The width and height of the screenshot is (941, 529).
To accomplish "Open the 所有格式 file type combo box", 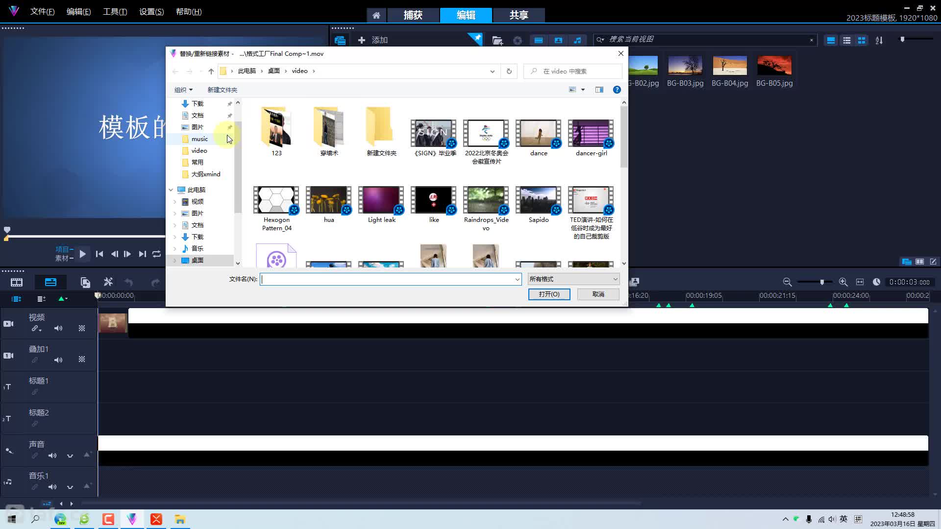I will pyautogui.click(x=573, y=279).
